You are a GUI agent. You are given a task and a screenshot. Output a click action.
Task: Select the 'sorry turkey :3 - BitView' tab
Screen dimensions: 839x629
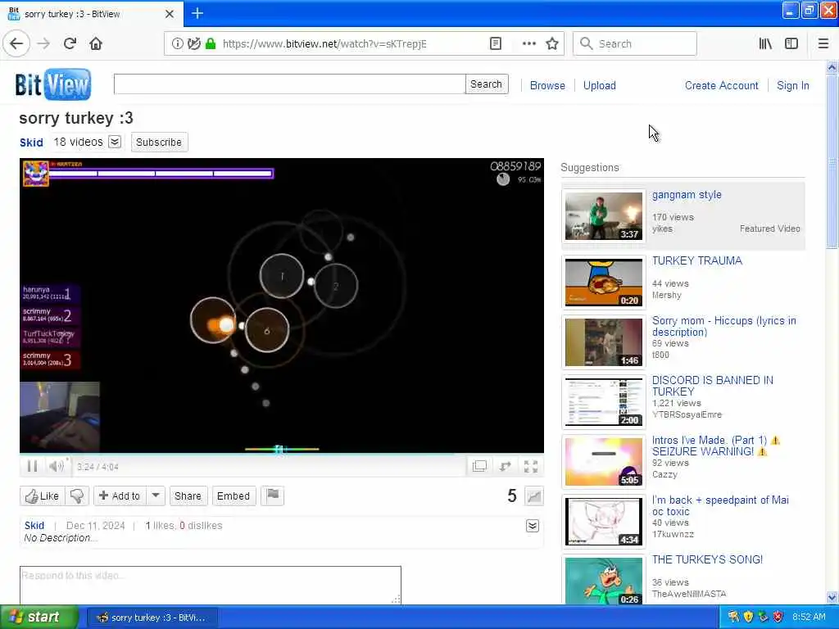click(92, 13)
